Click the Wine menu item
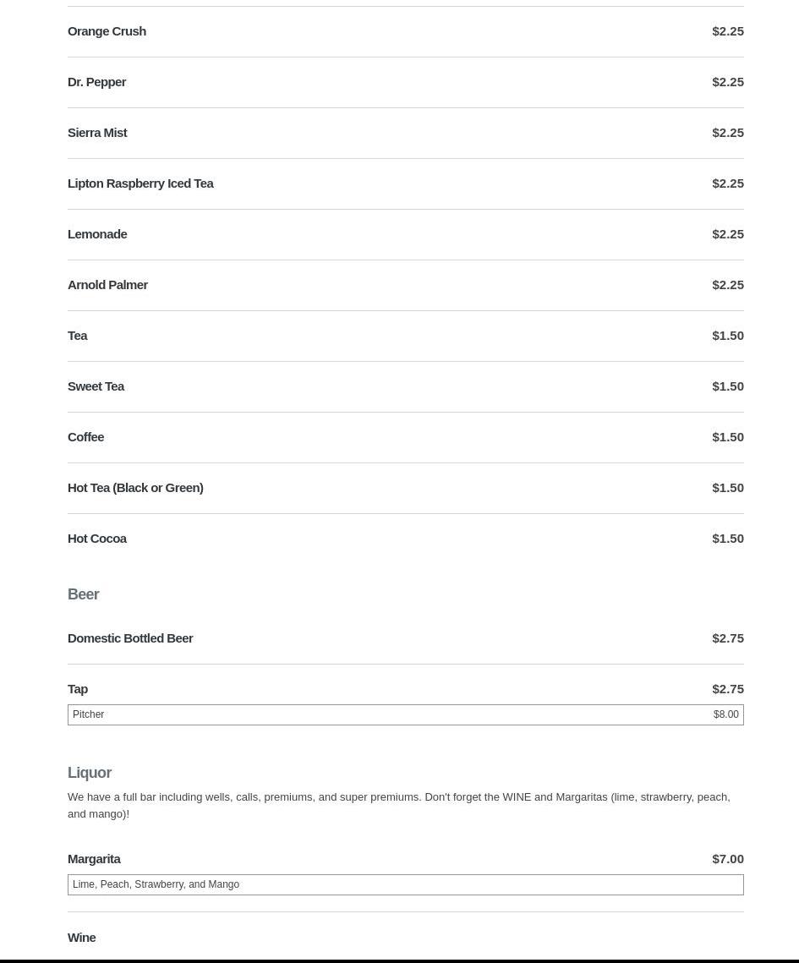The image size is (799, 963). (x=82, y=938)
